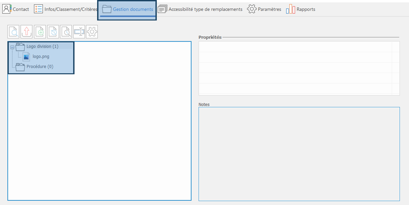Select the Procédure (0) folder
This screenshot has width=409, height=205.
(x=40, y=67)
